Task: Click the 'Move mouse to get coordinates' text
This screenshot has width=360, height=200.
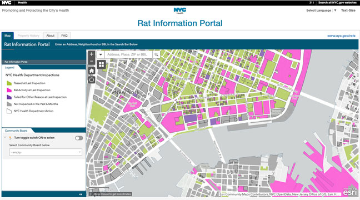Action: pyautogui.click(x=112, y=194)
